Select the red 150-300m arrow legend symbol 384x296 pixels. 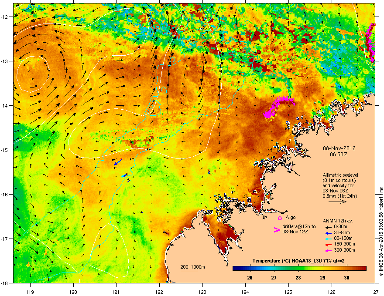point(329,245)
